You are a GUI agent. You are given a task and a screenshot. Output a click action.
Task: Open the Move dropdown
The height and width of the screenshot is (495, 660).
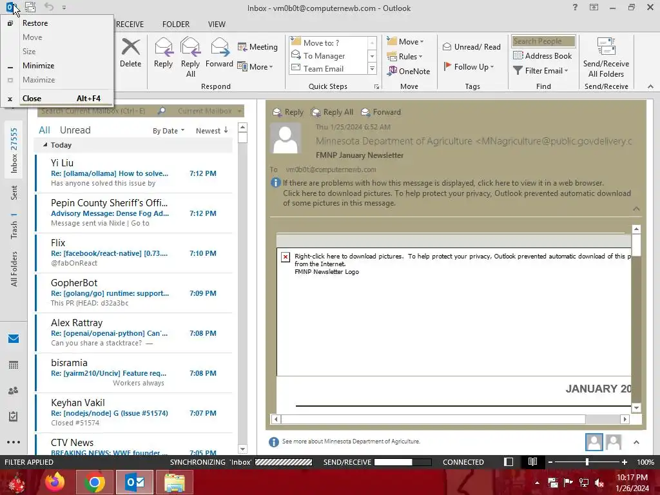coord(405,41)
